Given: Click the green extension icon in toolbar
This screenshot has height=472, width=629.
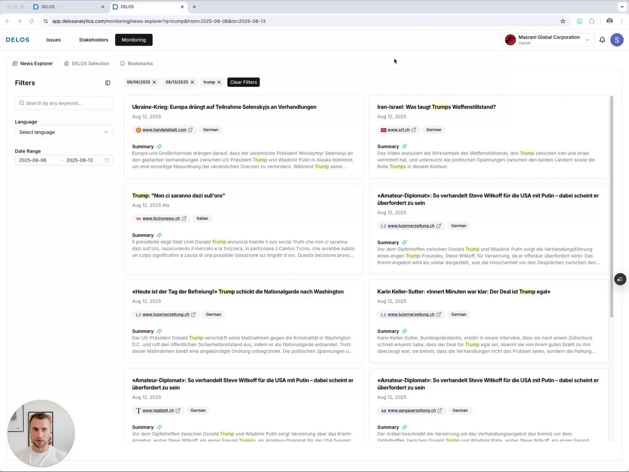Looking at the screenshot, I should click(x=579, y=21).
